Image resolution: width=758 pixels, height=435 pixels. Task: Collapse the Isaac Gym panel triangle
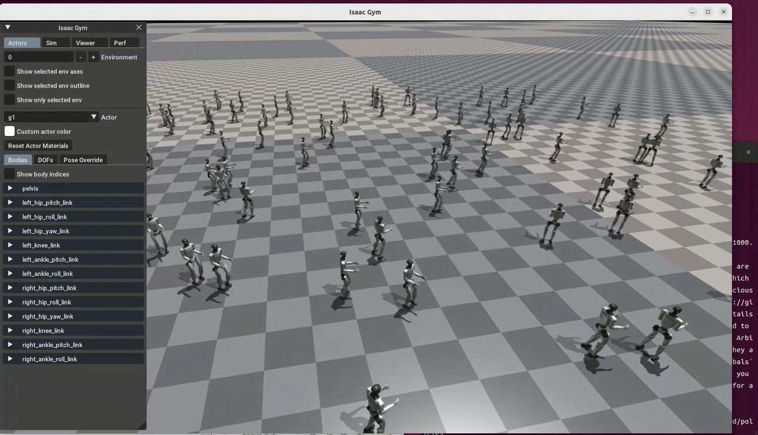point(8,27)
